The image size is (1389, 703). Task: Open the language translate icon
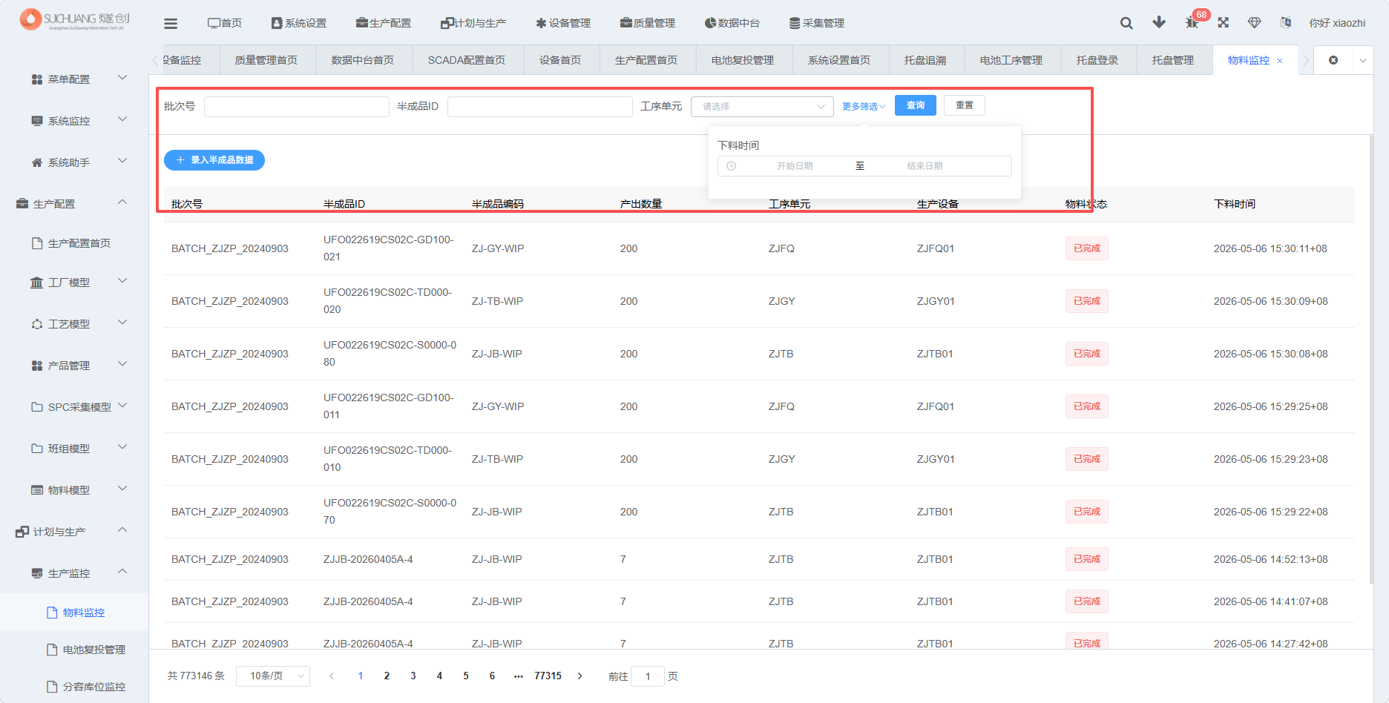[1286, 23]
